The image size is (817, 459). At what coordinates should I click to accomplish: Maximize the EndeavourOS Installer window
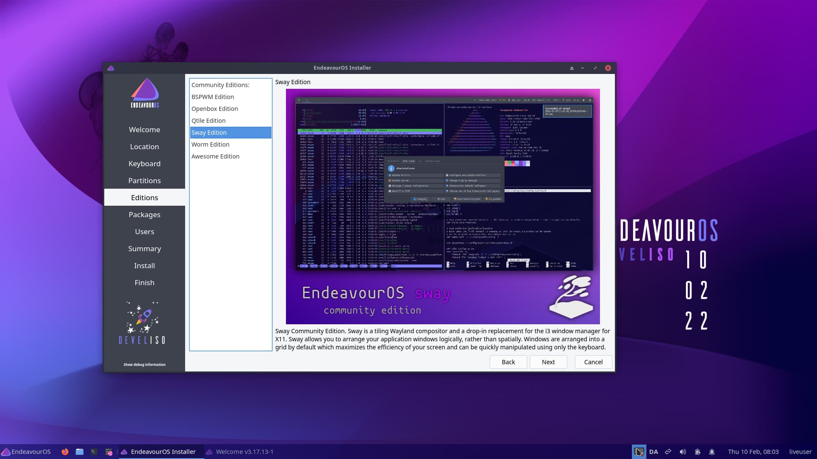tap(595, 68)
